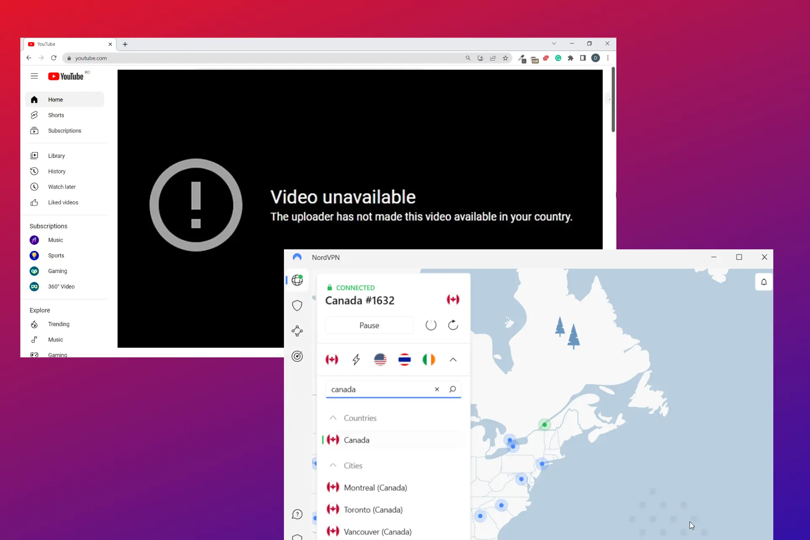Click the NordVPN globe/world icon
The image size is (810, 540).
(x=297, y=280)
